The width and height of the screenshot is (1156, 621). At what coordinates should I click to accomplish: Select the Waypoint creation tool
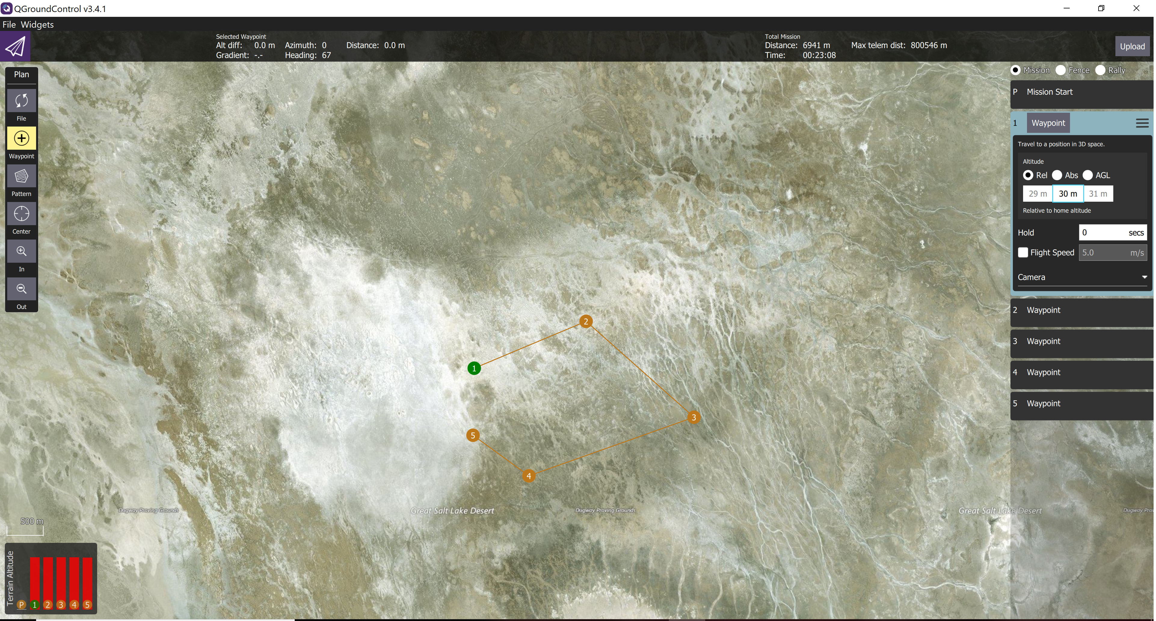click(21, 139)
